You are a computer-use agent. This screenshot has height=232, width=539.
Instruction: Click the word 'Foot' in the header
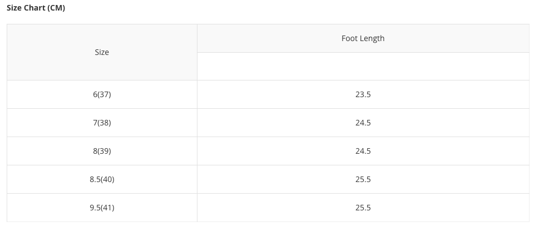349,38
